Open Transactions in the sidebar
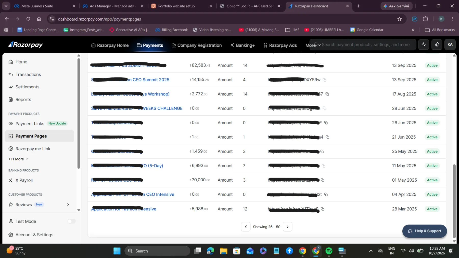459x258 pixels. pyautogui.click(x=25, y=74)
